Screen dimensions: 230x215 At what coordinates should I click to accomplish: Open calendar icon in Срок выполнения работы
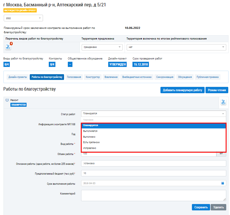click(x=222, y=183)
